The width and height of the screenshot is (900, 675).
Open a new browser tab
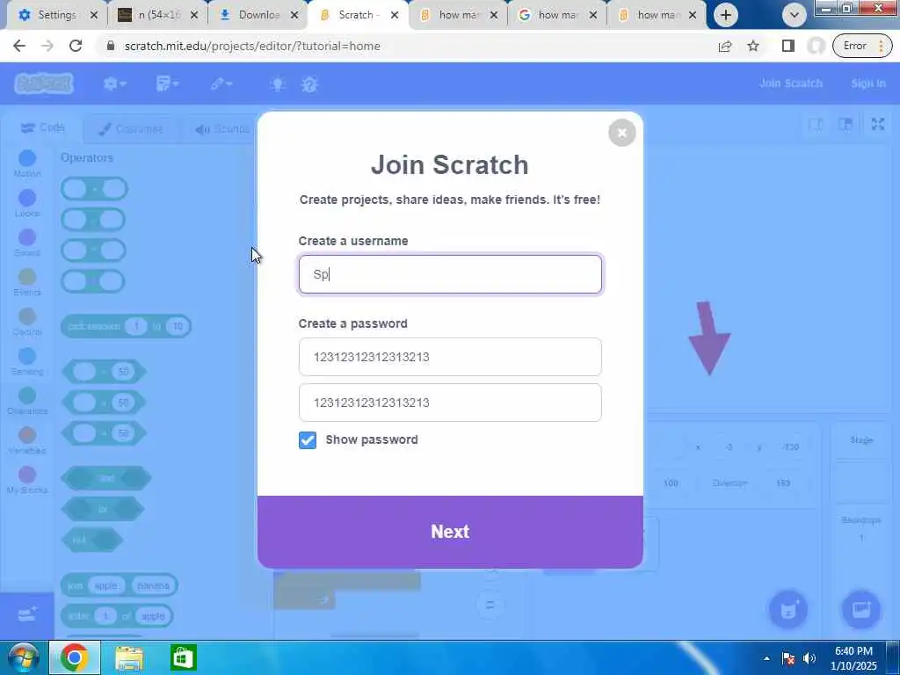pyautogui.click(x=725, y=15)
